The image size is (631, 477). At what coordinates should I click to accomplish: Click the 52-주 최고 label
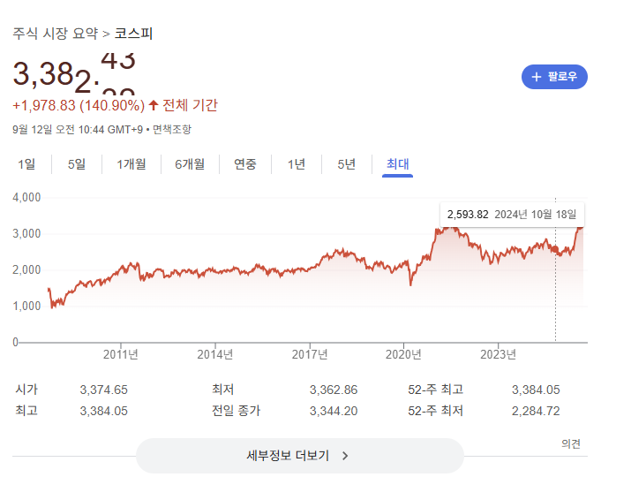point(435,390)
